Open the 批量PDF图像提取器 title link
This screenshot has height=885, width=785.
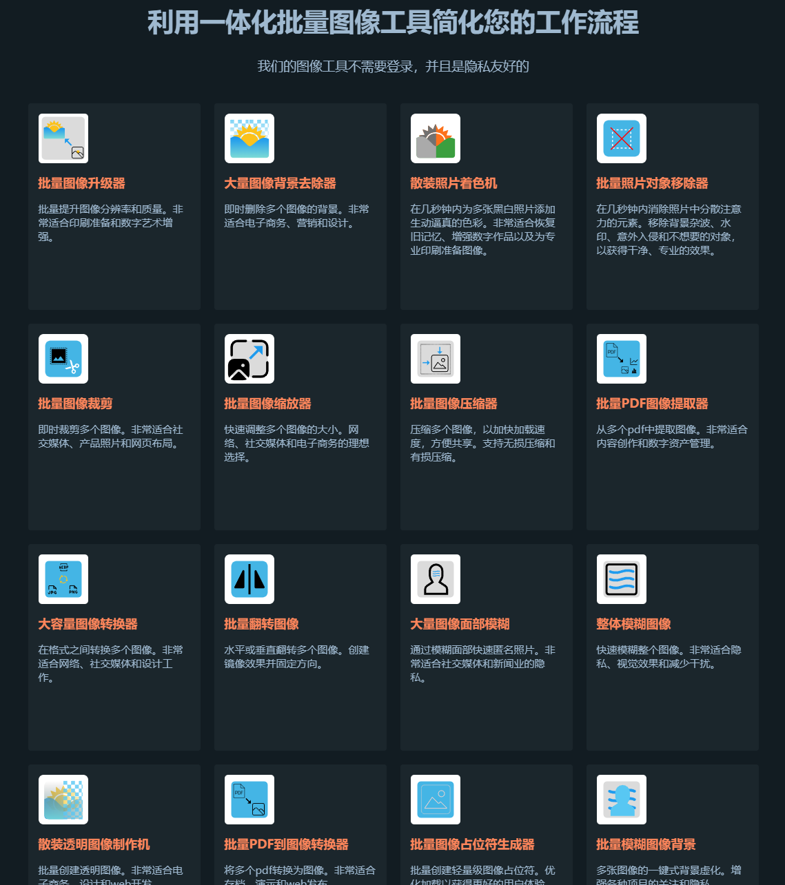[x=653, y=404]
